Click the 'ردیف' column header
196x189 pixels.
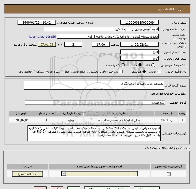click(x=182, y=113)
